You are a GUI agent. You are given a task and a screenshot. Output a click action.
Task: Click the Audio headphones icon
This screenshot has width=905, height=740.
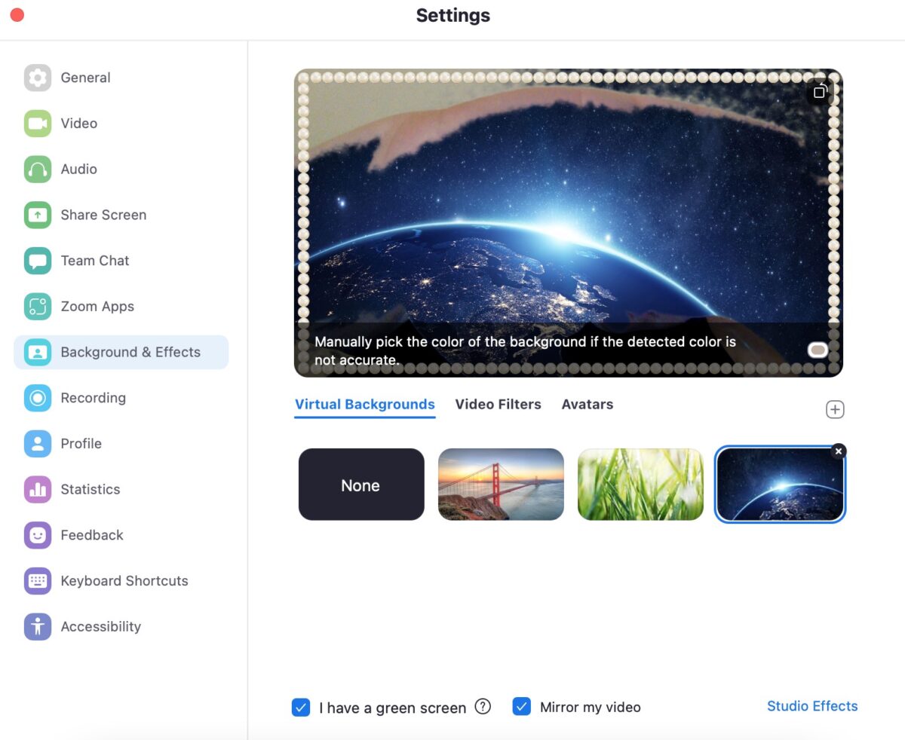click(x=38, y=170)
